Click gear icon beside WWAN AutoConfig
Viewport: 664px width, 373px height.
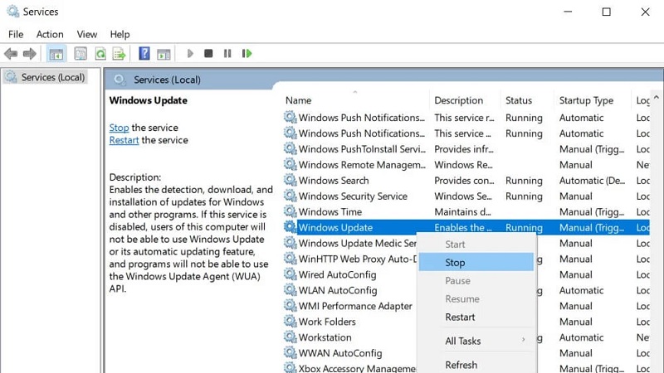pos(290,353)
